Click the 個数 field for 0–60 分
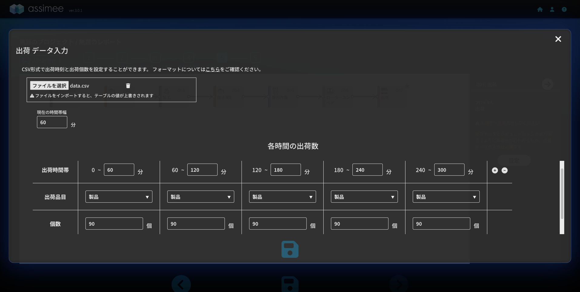Image resolution: width=580 pixels, height=292 pixels. coord(114,224)
